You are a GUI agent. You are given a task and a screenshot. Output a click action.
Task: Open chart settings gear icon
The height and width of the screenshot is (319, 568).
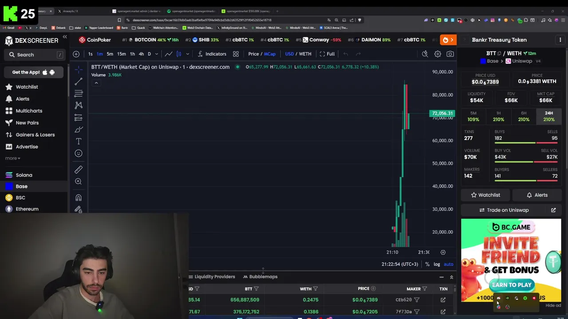(438, 54)
